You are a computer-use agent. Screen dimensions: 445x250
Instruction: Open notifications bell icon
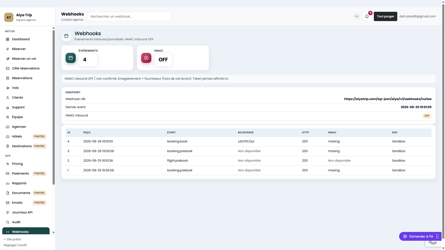(367, 16)
